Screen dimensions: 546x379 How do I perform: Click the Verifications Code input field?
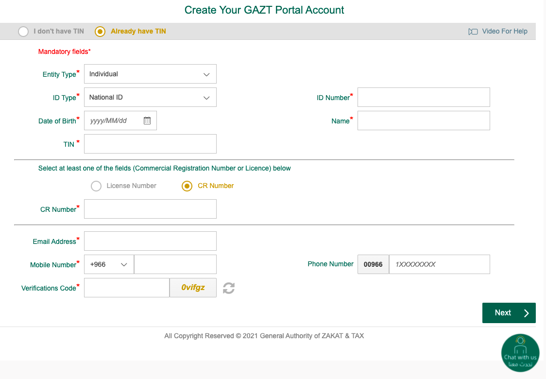click(126, 288)
